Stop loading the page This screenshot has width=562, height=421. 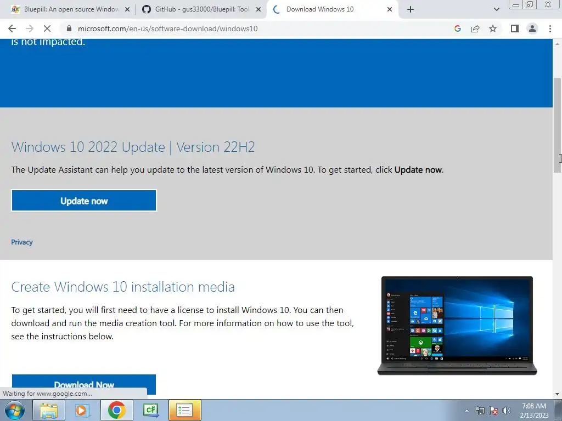click(x=47, y=29)
